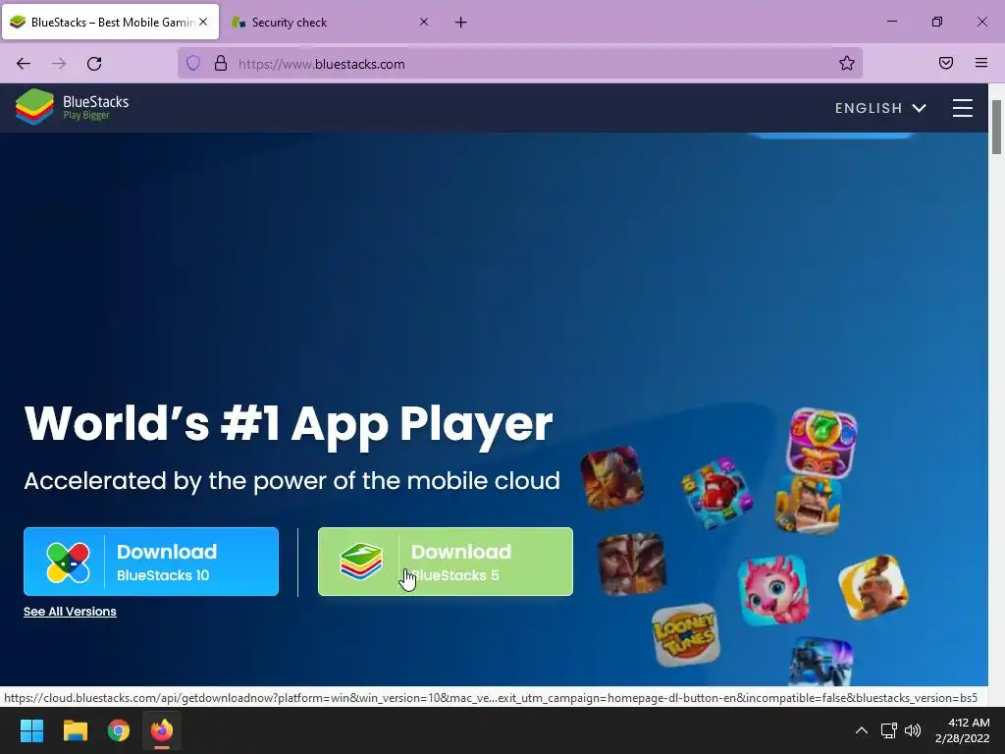Open the BlueStacks site hamburger menu

pyautogui.click(x=963, y=108)
